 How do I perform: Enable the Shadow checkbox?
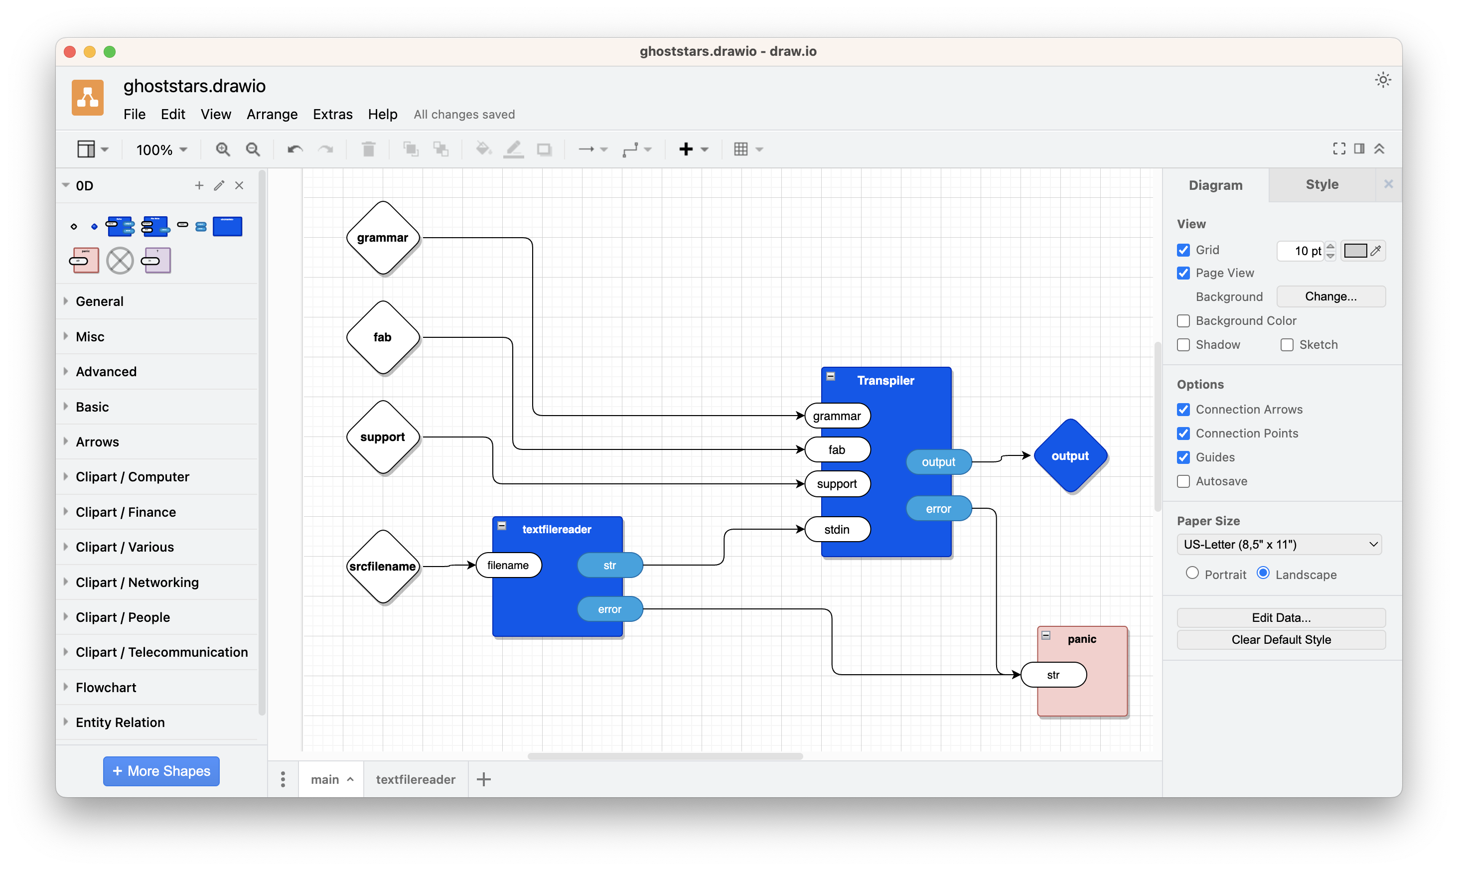1183,344
